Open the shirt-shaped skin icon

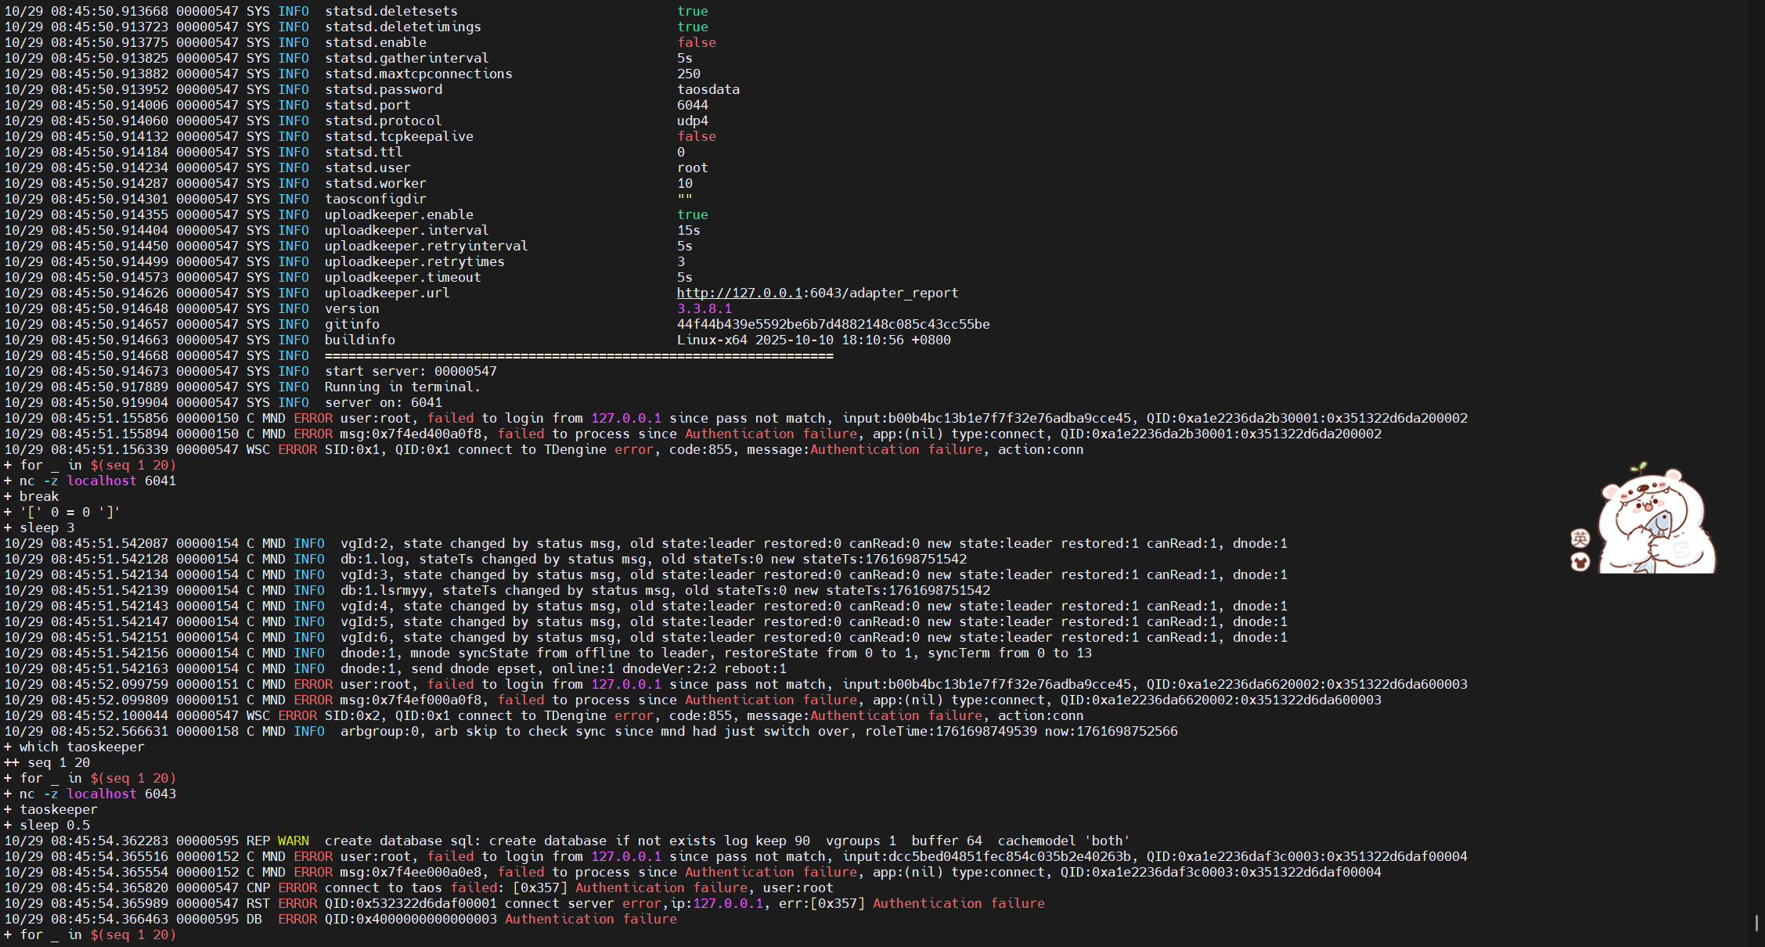click(x=1580, y=562)
